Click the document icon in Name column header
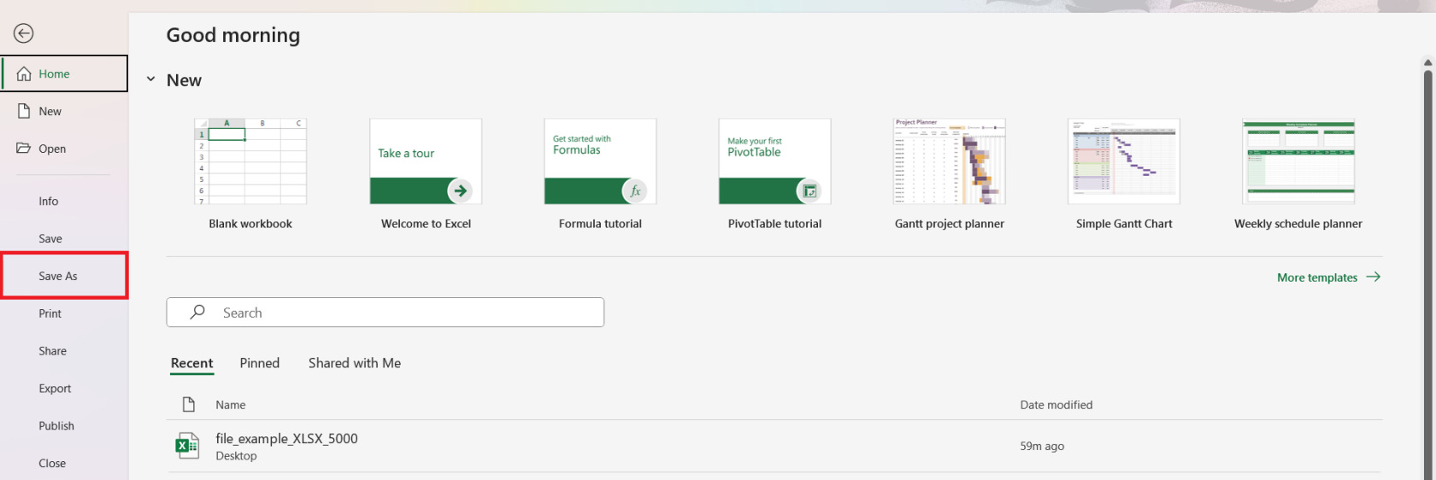 tap(189, 404)
